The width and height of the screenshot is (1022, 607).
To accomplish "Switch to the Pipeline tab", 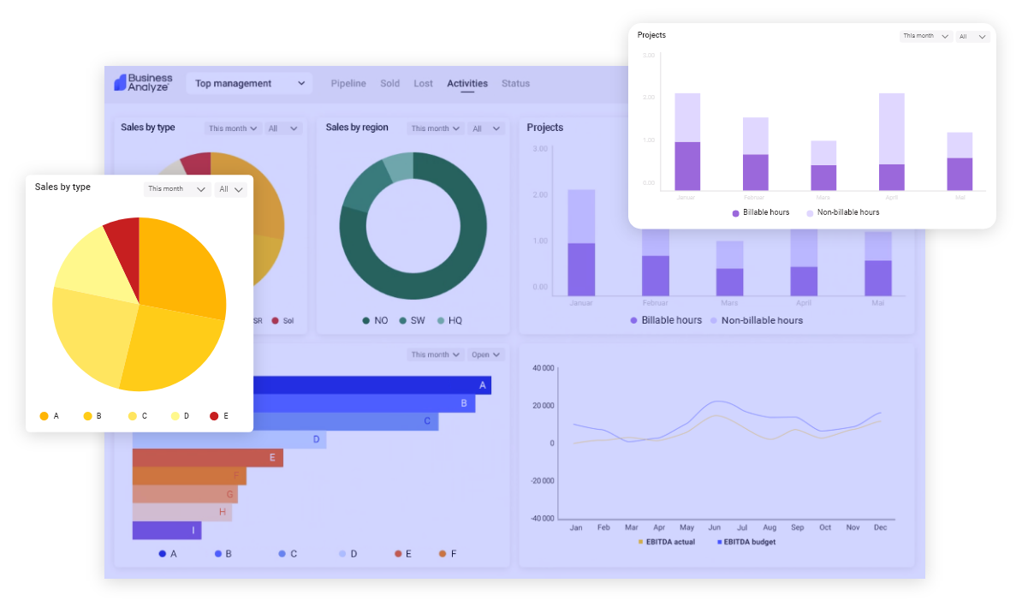I will (348, 84).
